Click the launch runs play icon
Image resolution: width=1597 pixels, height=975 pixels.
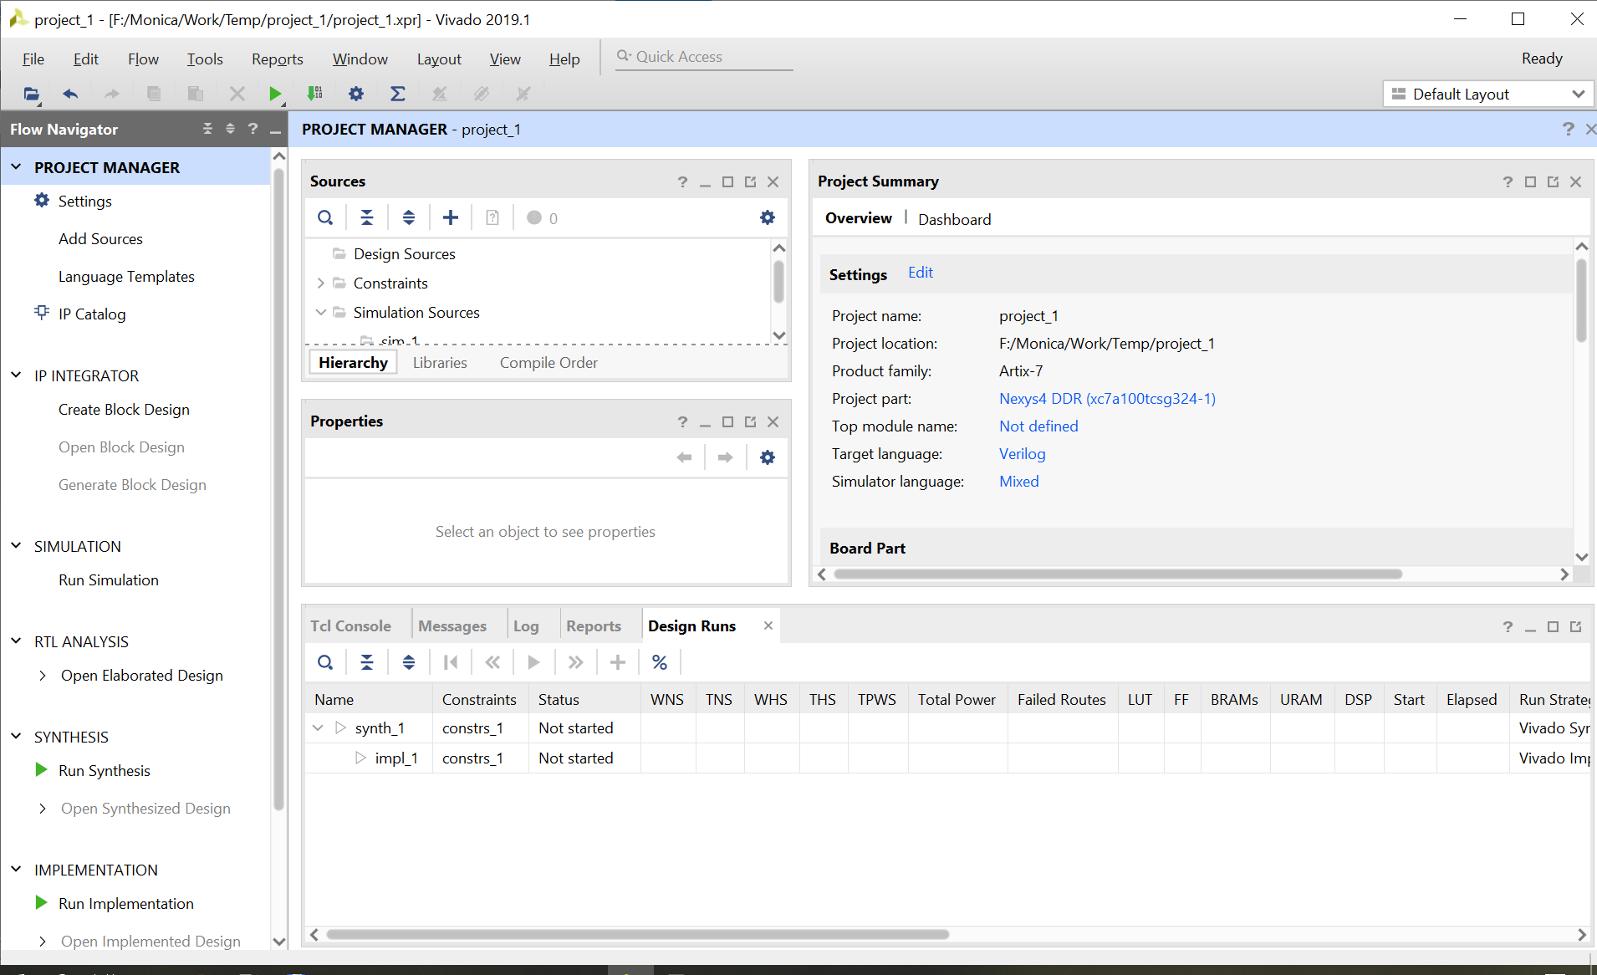[x=533, y=662]
